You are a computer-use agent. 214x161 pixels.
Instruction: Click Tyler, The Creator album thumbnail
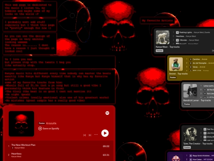click(x=190, y=134)
